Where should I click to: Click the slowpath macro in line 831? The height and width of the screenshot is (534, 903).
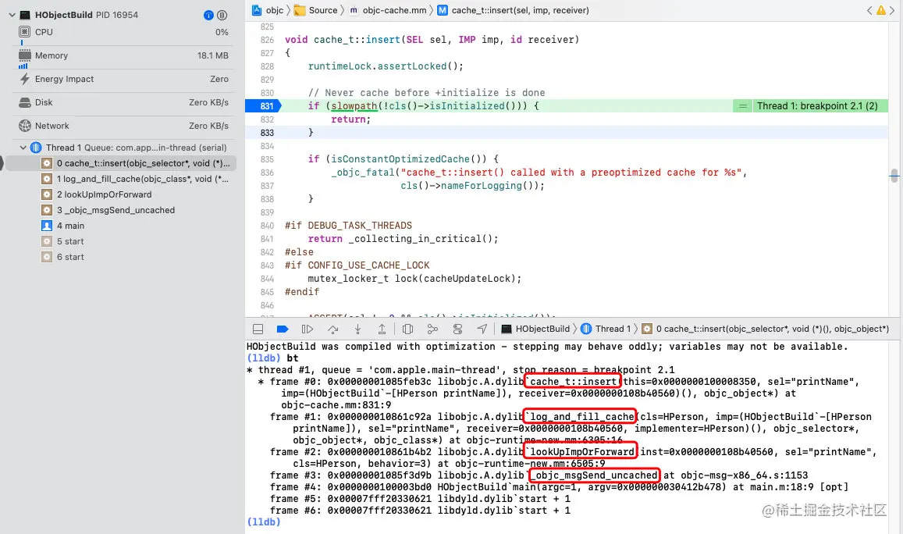tap(354, 106)
